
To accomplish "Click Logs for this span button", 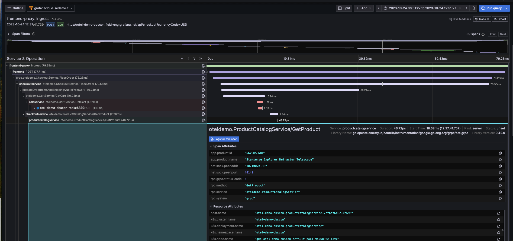I will click(x=224, y=139).
